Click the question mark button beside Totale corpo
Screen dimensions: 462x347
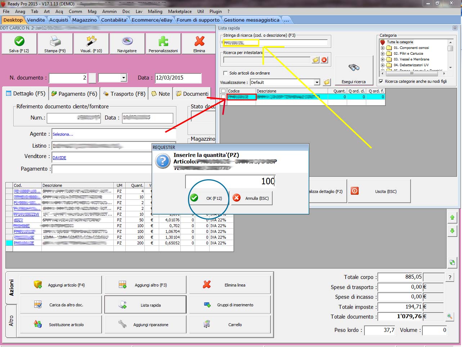coord(450,277)
